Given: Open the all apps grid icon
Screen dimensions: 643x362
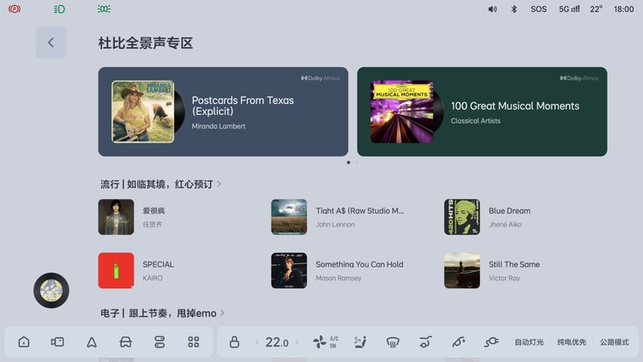Looking at the screenshot, I should click(x=193, y=342).
